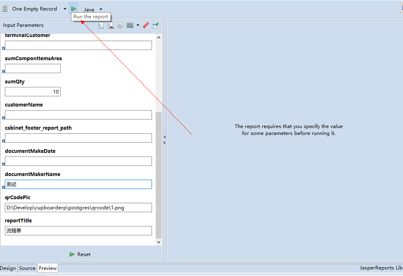The image size is (403, 276).
Task: Click the qrCodePic file path field
Action: click(x=78, y=208)
